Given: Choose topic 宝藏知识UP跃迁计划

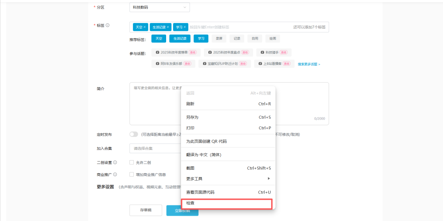Looking at the screenshot, I should tap(224, 64).
